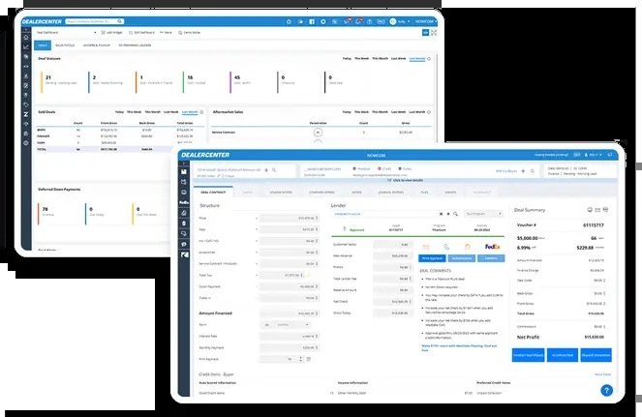Click the bell notifications icon in dashboard header

pyautogui.click(x=358, y=21)
